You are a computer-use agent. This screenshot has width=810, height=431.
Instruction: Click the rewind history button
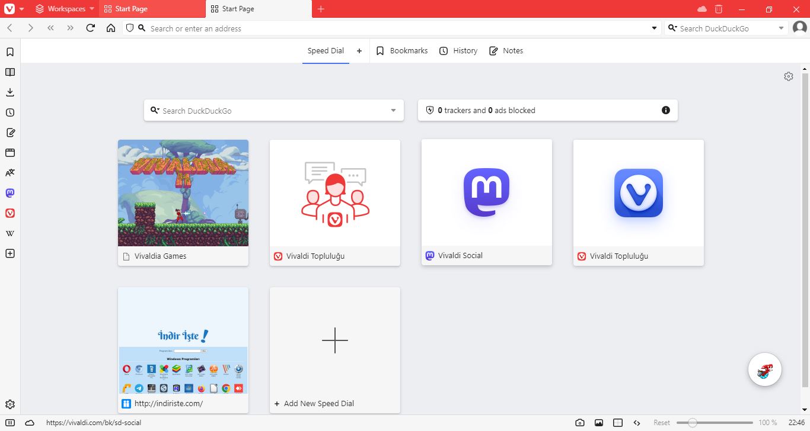tap(50, 28)
